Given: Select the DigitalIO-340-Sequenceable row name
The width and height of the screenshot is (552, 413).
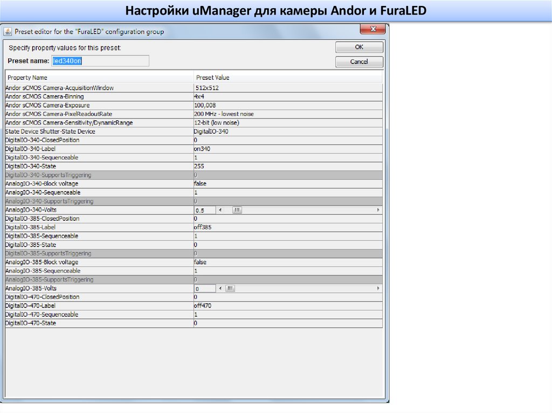Looking at the screenshot, I should tap(42, 158).
